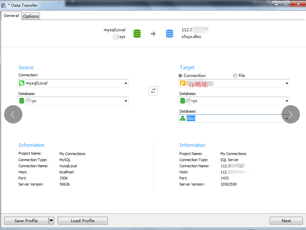
Task: Click the Target heading text
Action: click(x=187, y=68)
